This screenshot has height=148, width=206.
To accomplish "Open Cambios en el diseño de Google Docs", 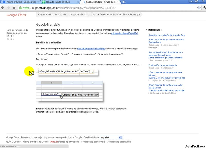I will pos(167,35).
